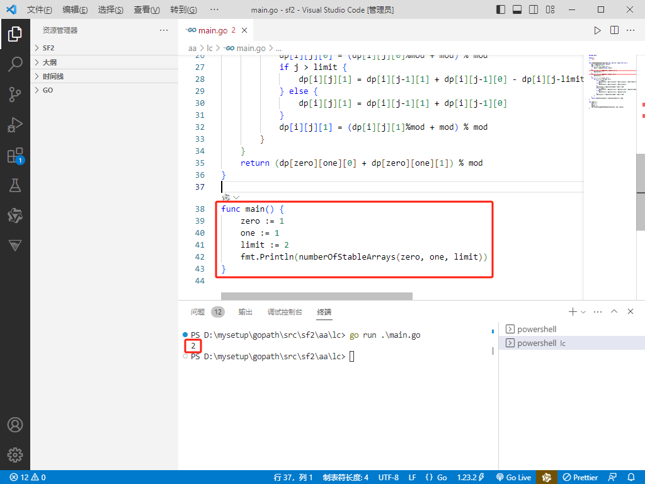Start Go Live server

[514, 478]
